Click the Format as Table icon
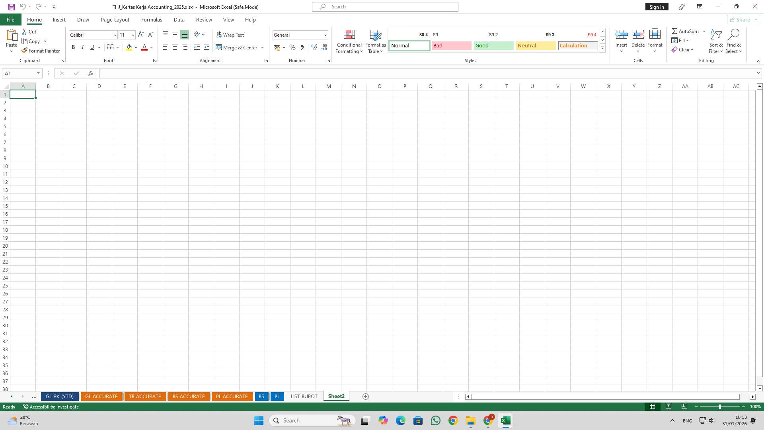 (x=375, y=35)
